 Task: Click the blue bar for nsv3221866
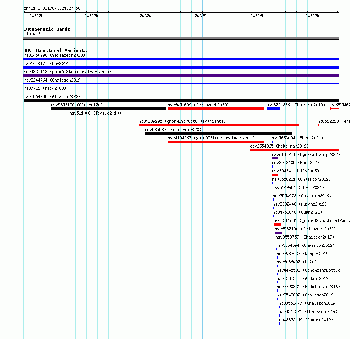pos(273,109)
